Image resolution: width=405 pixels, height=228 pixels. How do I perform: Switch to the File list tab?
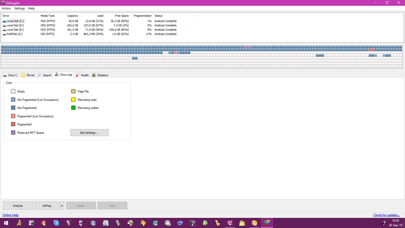pos(28,75)
